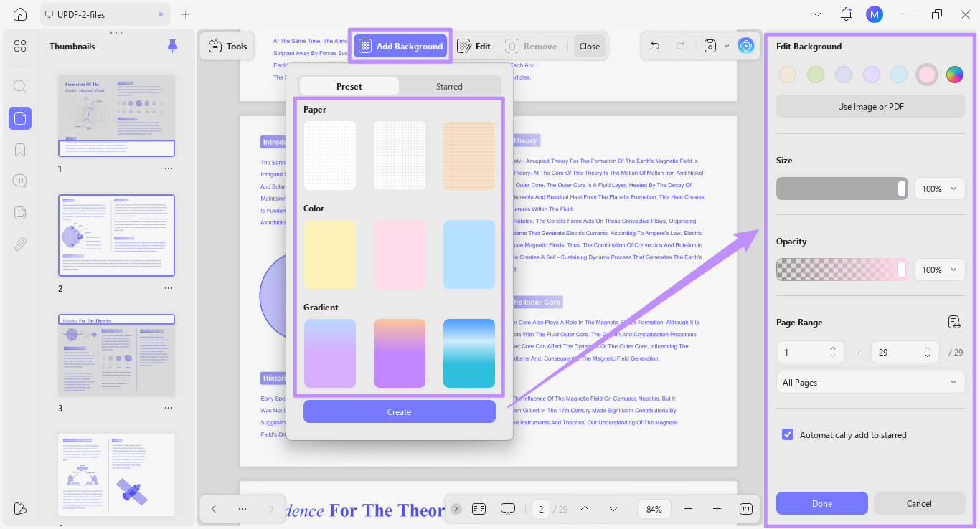This screenshot has width=980, height=529.
Task: Open the reading layout icon in bottom bar
Action: (479, 509)
